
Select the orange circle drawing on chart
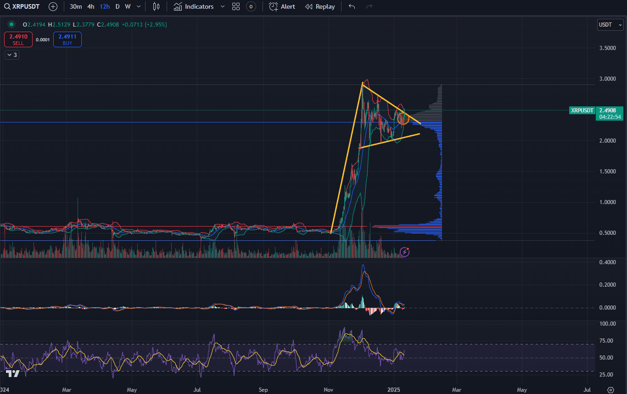[403, 118]
